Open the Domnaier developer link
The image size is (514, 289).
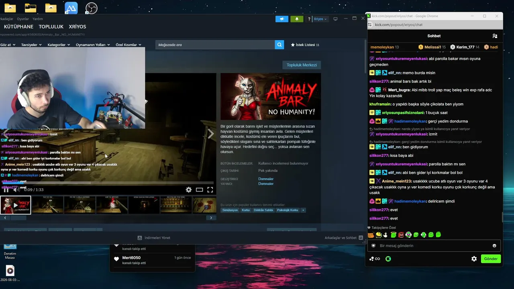point(266,179)
